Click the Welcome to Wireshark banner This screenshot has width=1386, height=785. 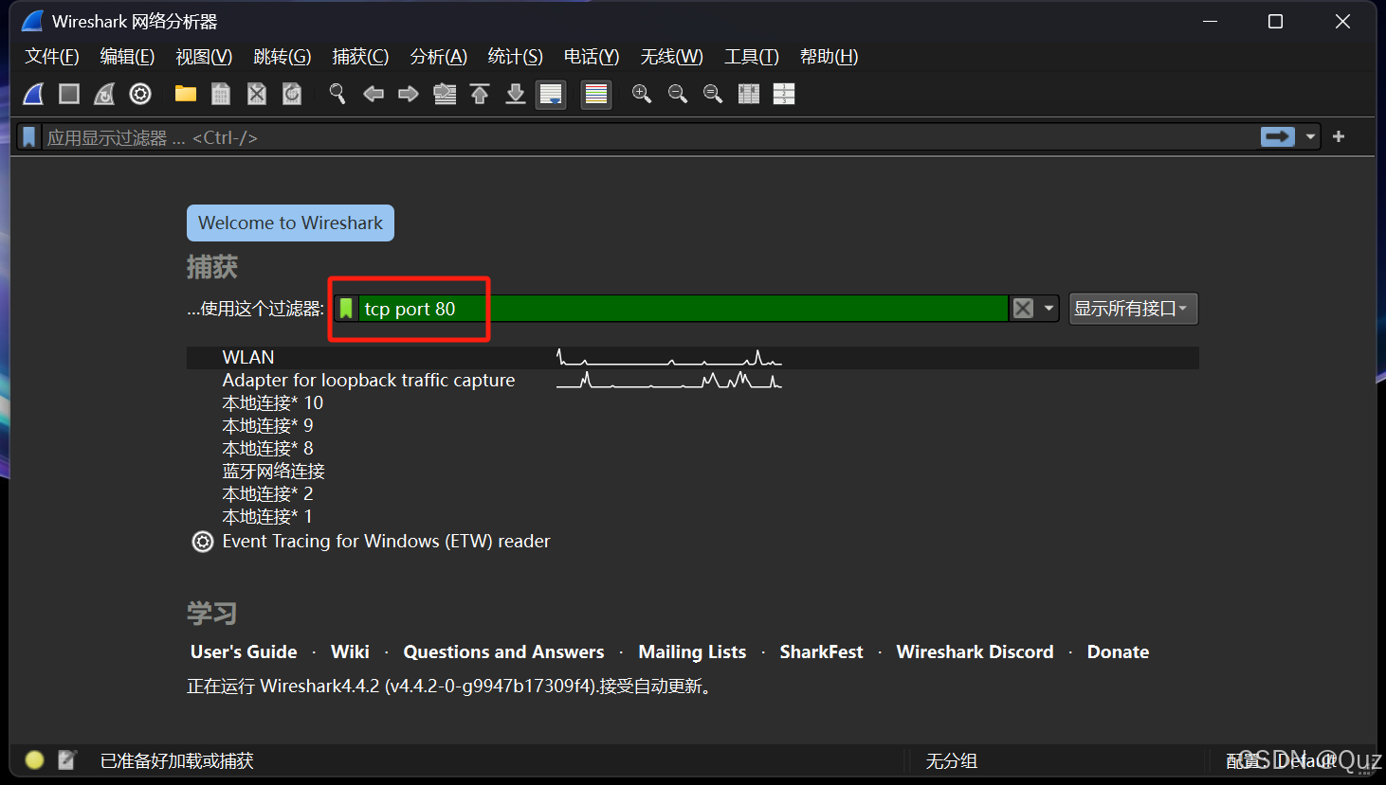pos(290,223)
